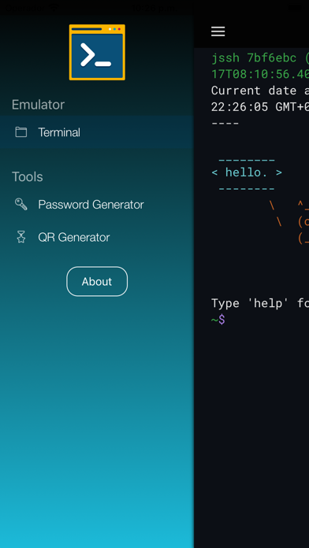The width and height of the screenshot is (309, 548).
Task: Open the Password Generator tool
Action: pos(97,204)
